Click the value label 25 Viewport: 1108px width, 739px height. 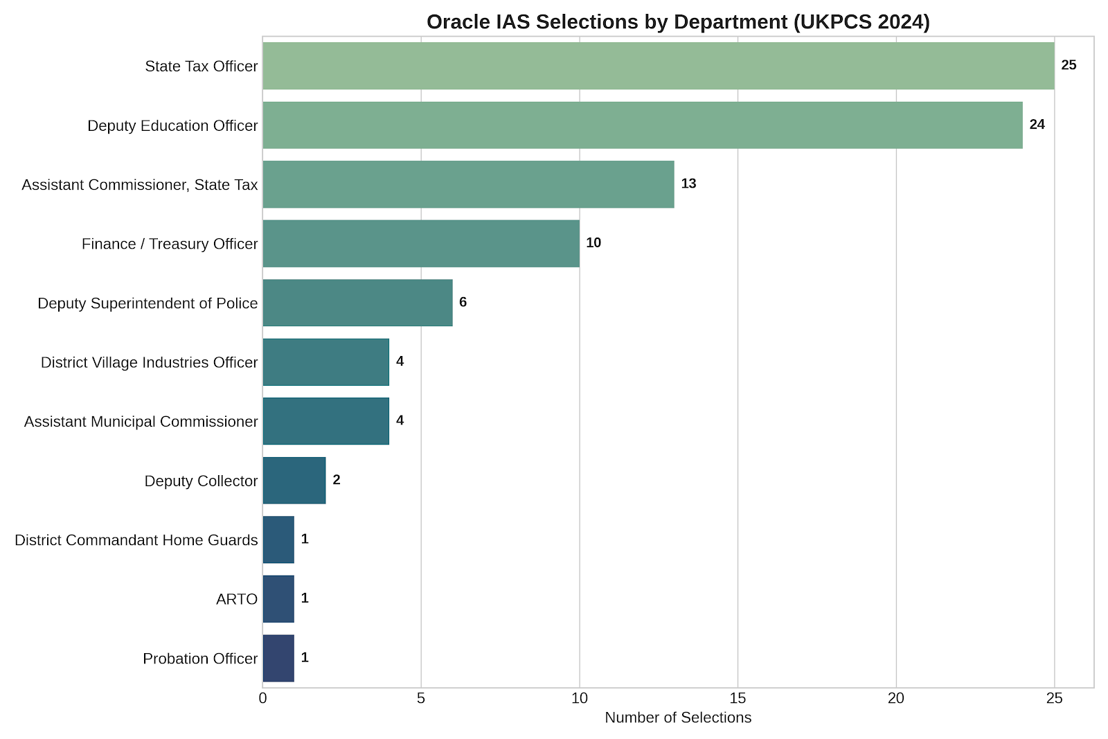[x=1069, y=65]
